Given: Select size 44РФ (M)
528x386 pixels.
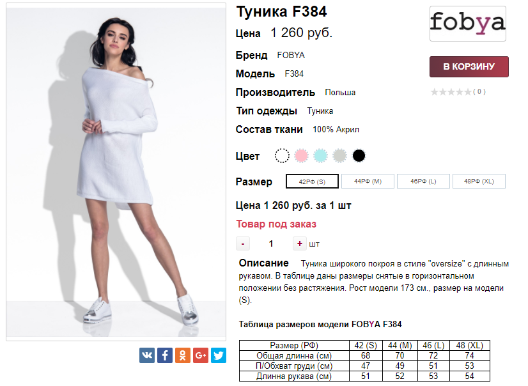Looking at the screenshot, I should (368, 181).
